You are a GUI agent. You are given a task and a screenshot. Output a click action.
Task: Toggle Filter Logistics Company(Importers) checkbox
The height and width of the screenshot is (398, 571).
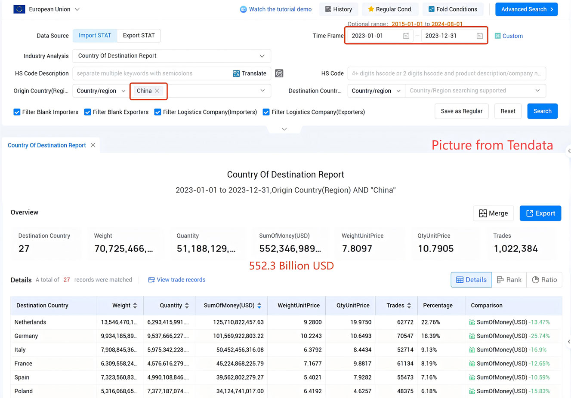157,112
